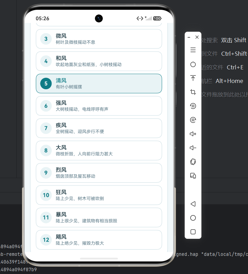Click the rotate clockwise icon

[x=193, y=120]
